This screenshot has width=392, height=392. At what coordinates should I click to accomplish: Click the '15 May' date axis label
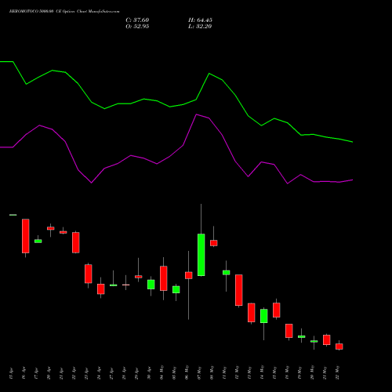(x=274, y=372)
